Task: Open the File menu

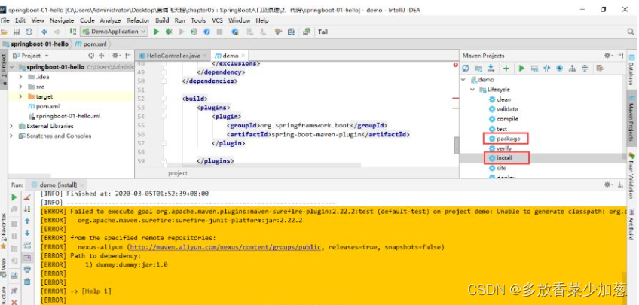Action: coord(5,20)
